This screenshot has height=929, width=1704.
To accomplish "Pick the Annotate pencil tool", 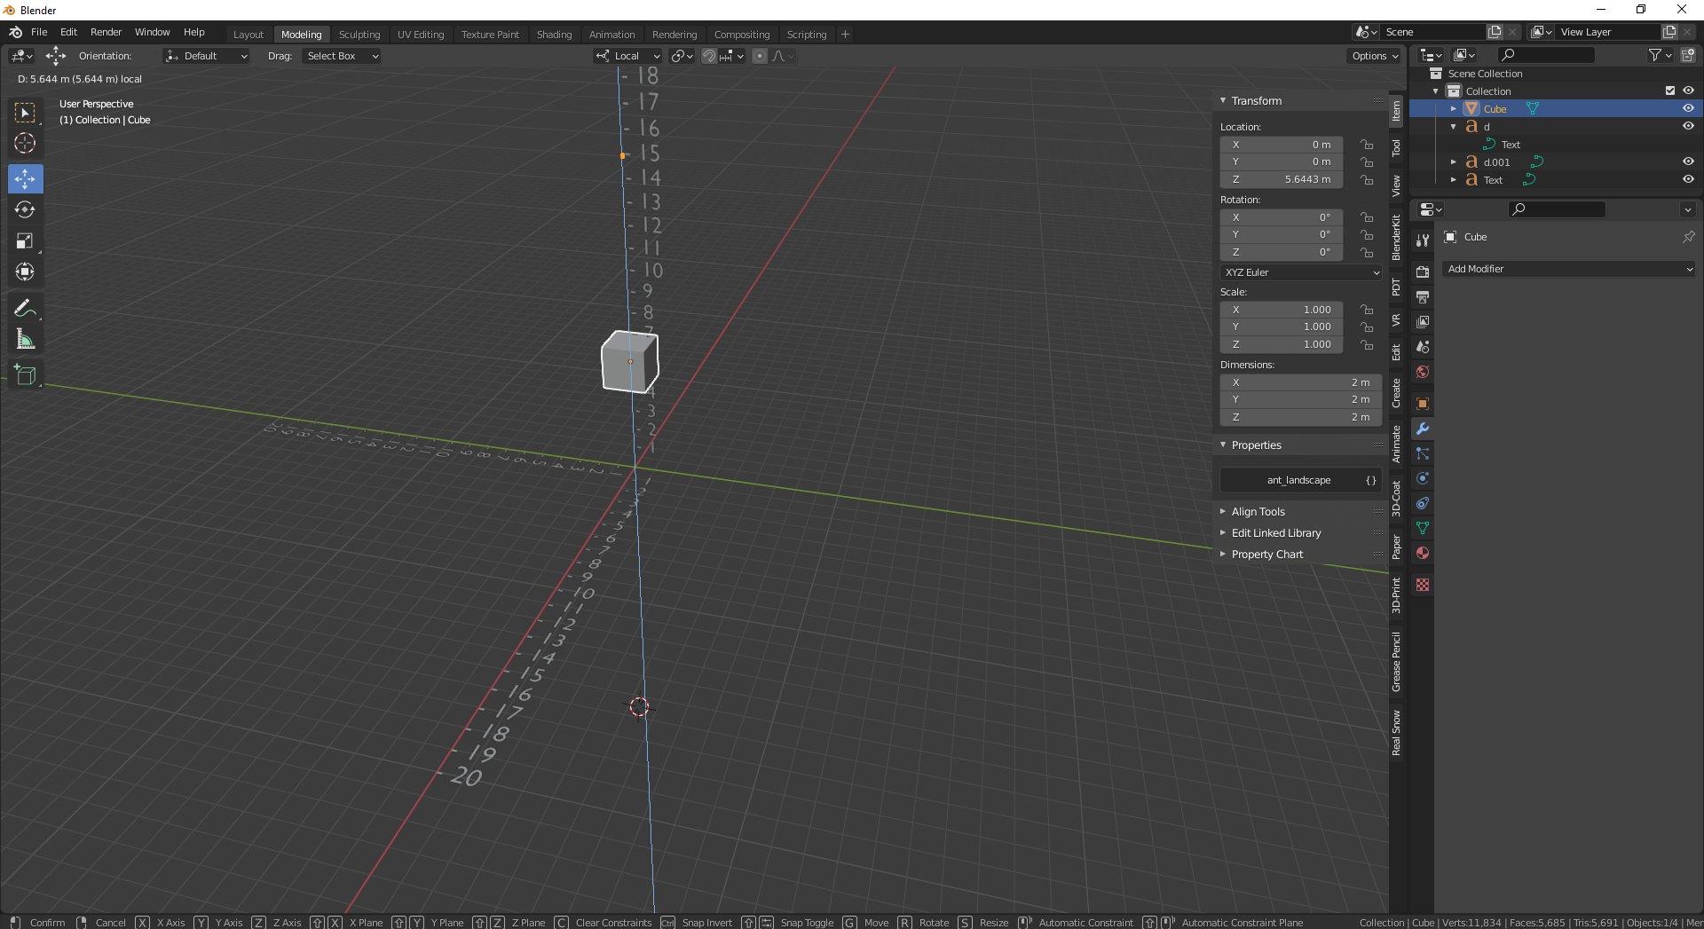I will coord(25,309).
